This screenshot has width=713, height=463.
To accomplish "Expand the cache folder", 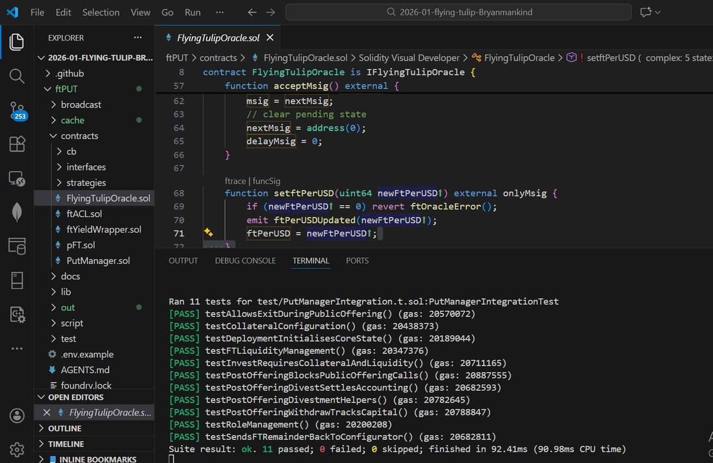I will click(93, 120).
